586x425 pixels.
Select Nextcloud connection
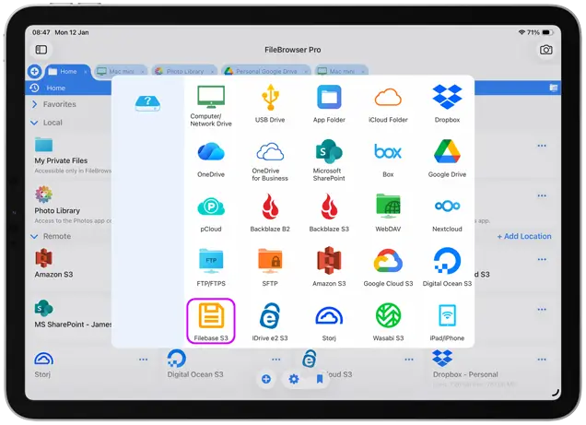[x=447, y=214]
